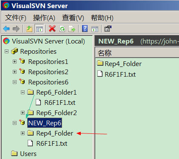Click the https://john- URL text in header

pyautogui.click(x=160, y=41)
